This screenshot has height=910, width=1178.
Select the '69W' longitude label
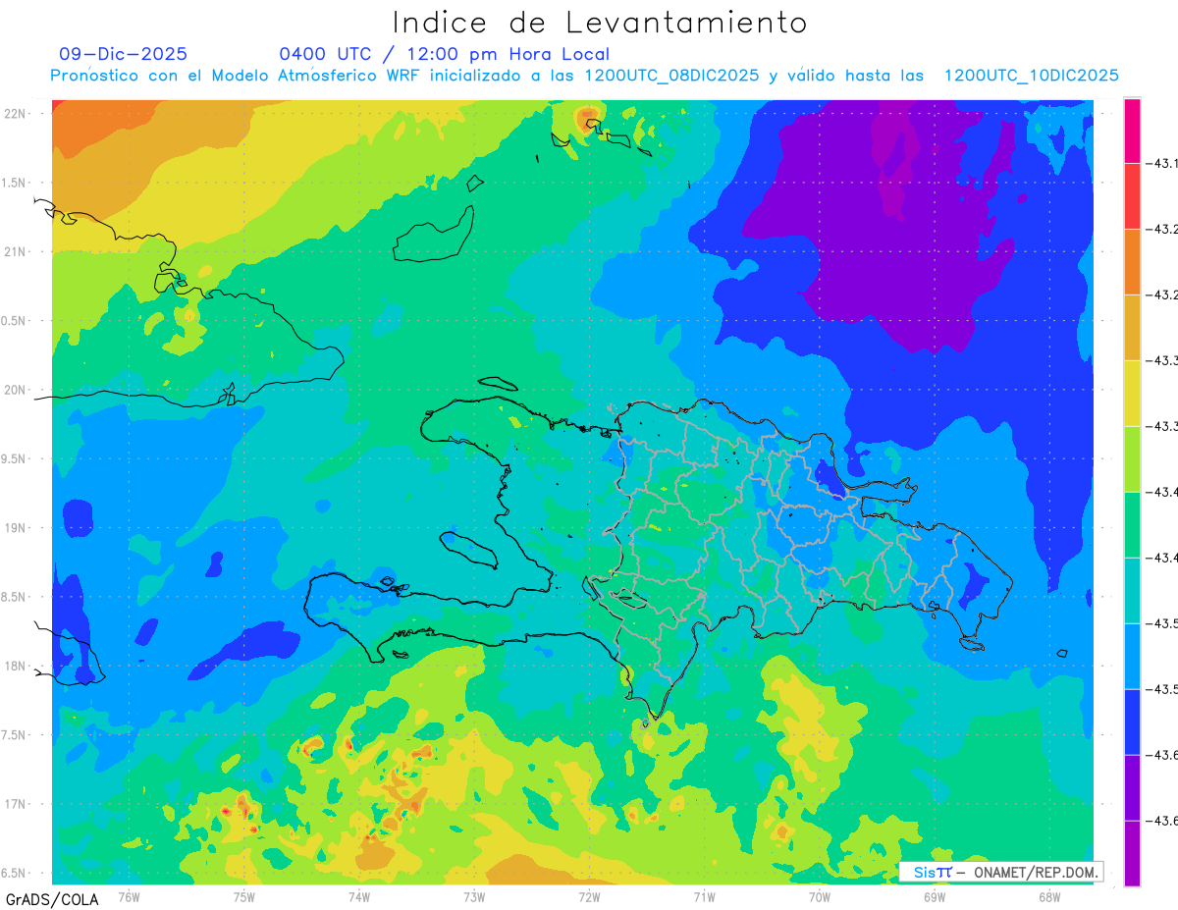(x=934, y=896)
